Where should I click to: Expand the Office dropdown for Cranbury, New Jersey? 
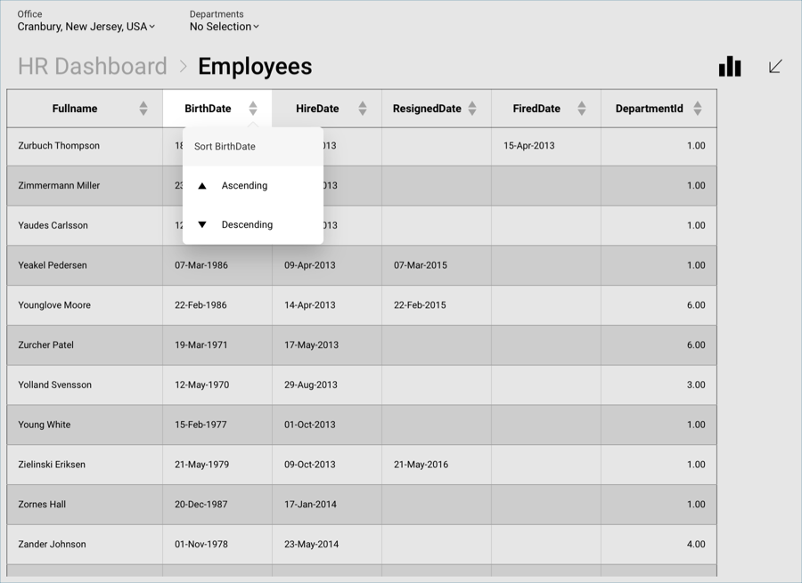[86, 27]
